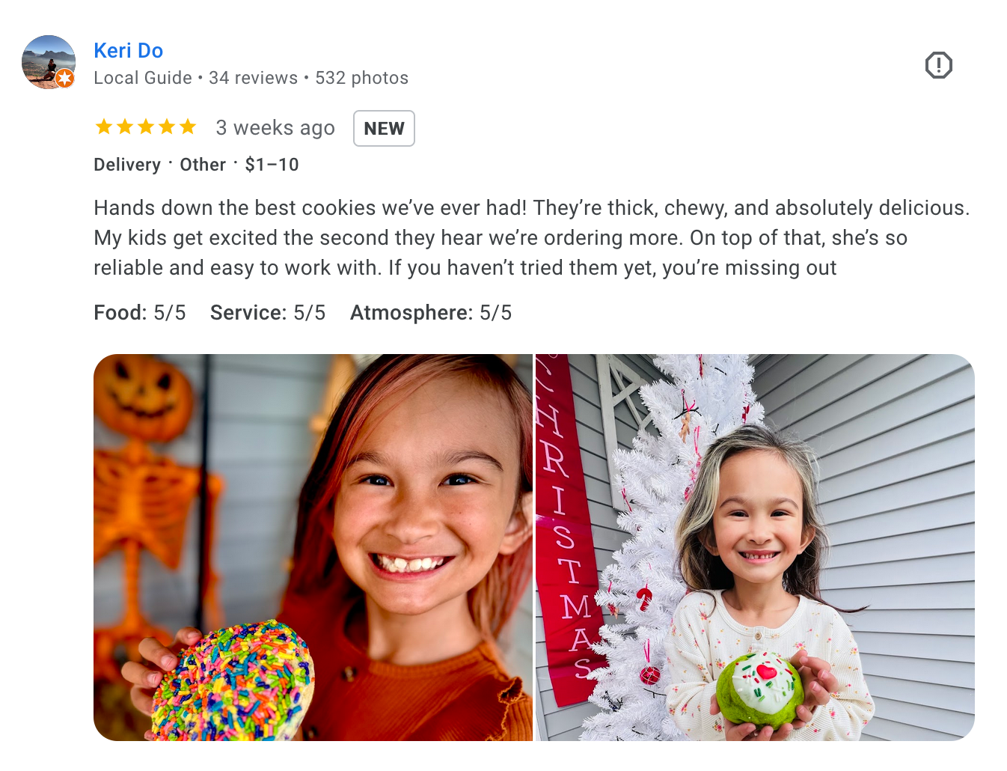Click the review body text
Screen dimensions: 1007x771
click(532, 238)
